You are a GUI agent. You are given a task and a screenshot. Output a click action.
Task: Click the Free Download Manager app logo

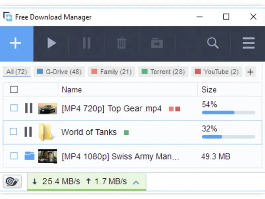[x=8, y=17]
